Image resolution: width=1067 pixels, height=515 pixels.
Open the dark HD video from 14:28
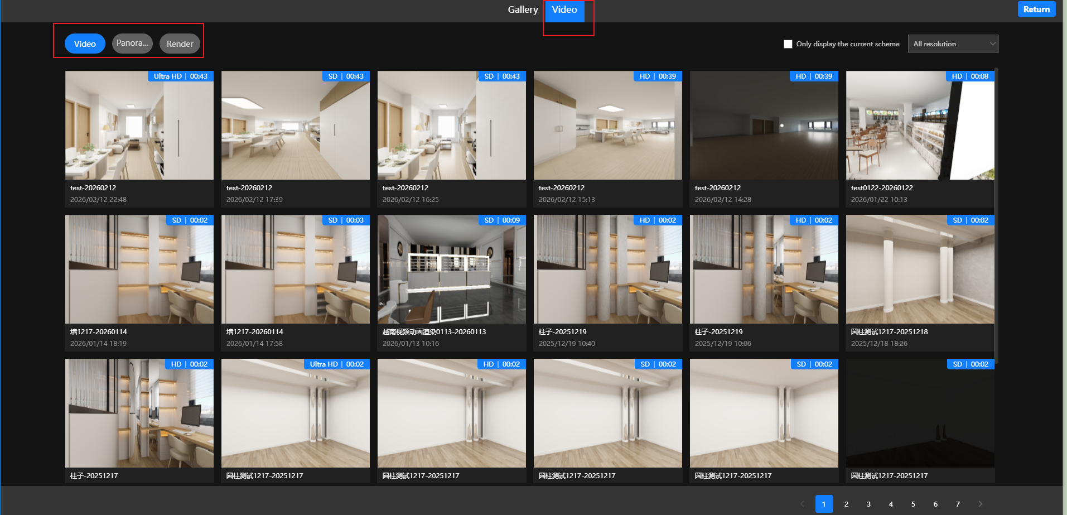(x=764, y=126)
